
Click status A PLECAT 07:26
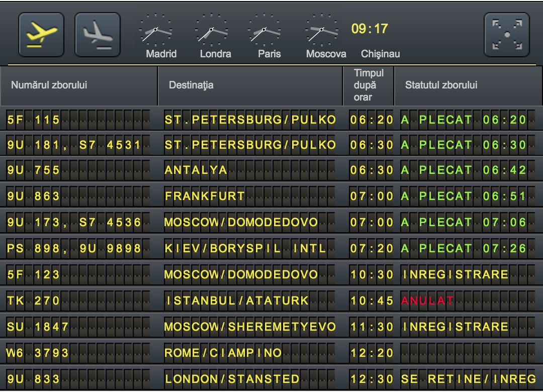(x=464, y=248)
